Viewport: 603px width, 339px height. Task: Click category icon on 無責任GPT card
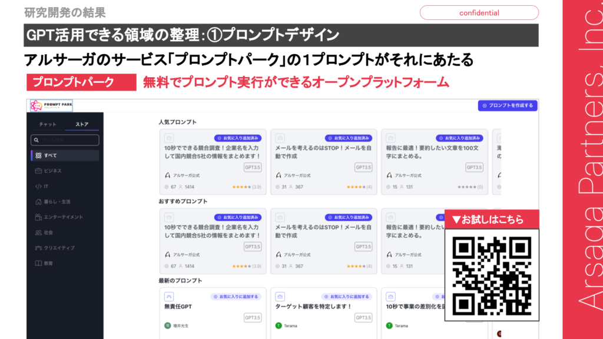(169, 297)
